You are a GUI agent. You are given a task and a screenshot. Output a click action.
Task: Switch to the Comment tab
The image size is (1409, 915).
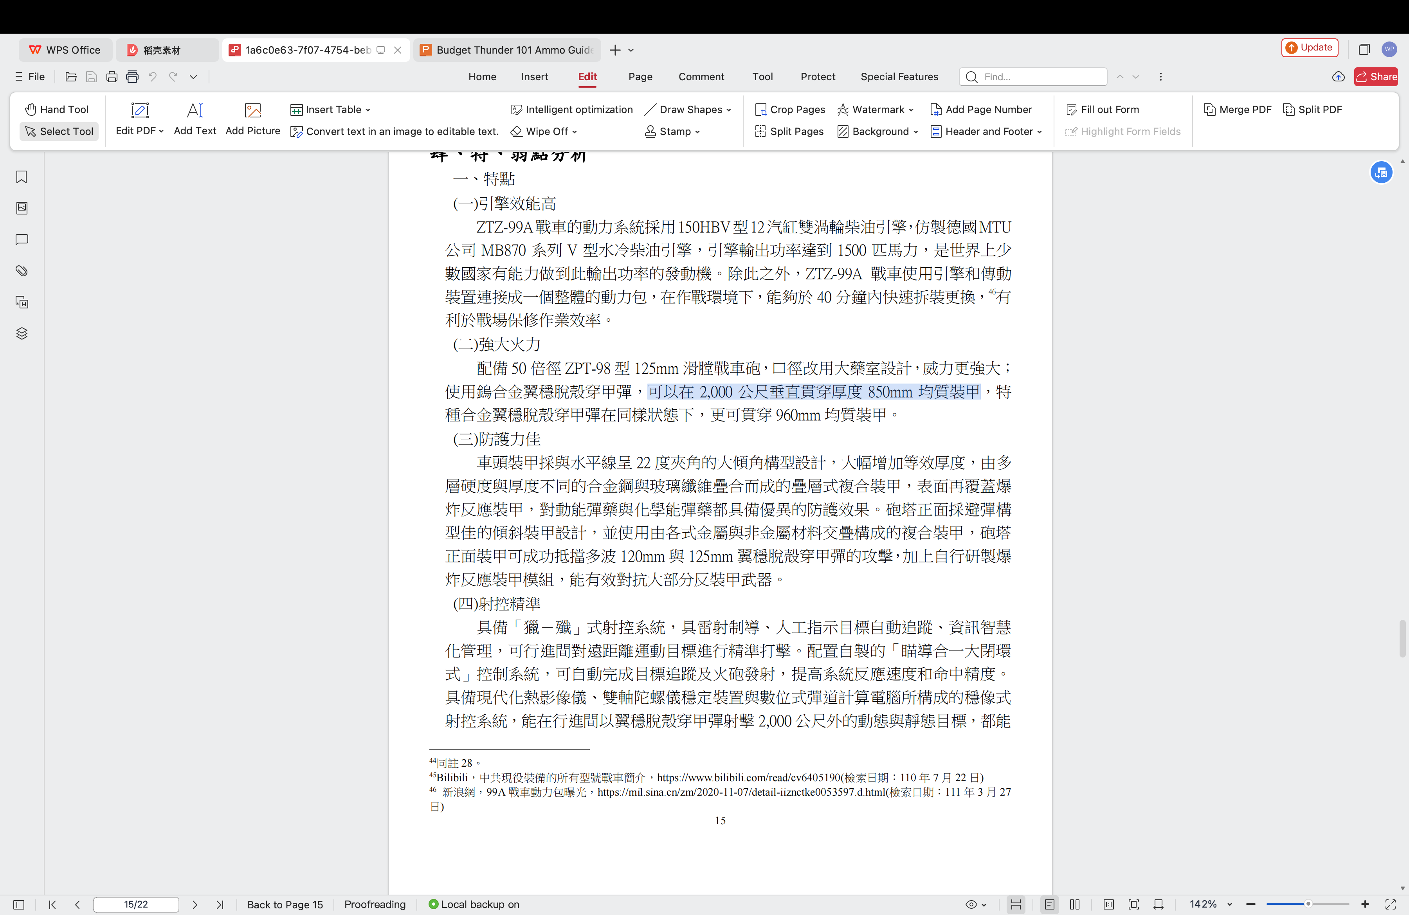pos(701,77)
